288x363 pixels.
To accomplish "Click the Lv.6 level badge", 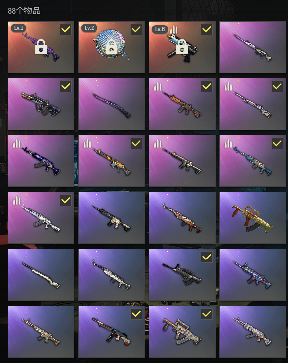I will (x=160, y=29).
